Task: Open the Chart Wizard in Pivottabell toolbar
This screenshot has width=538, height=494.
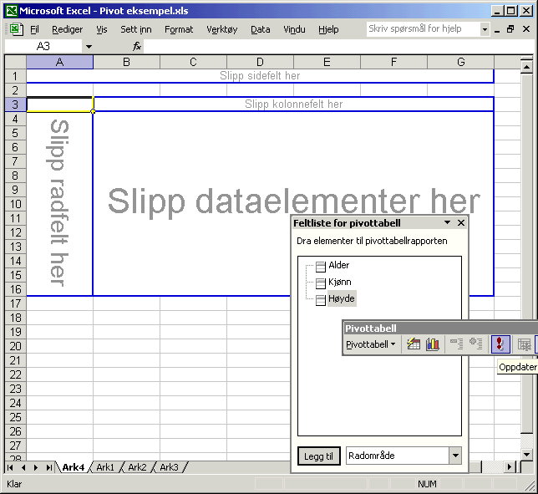Action: click(x=433, y=344)
